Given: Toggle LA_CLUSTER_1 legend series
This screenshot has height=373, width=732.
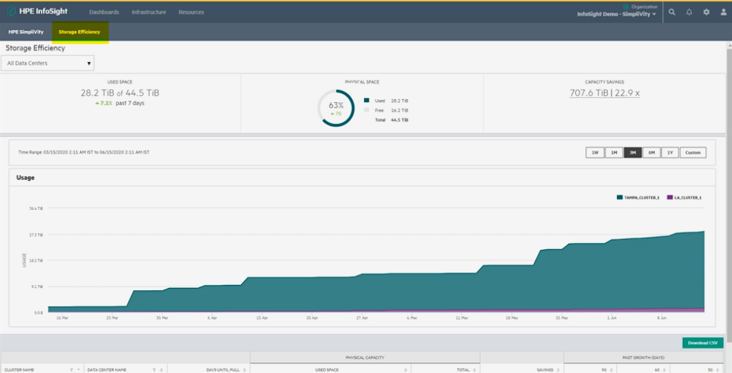Looking at the screenshot, I should (x=684, y=197).
